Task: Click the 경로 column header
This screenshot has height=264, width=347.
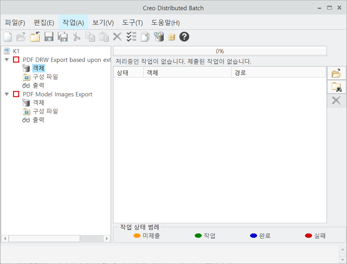Action: pyautogui.click(x=279, y=72)
